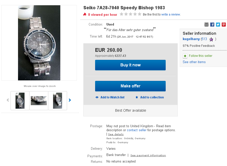Share listing on Facebook
The height and width of the screenshot is (166, 227).
pos(212,25)
